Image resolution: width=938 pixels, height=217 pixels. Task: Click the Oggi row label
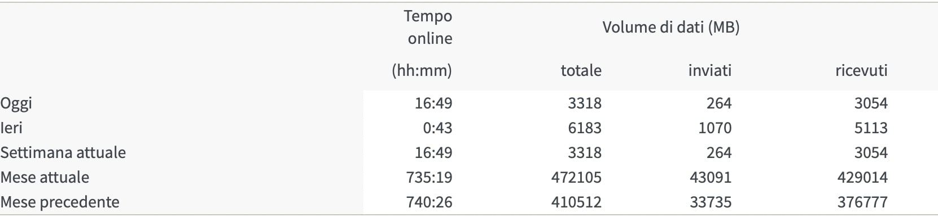(x=16, y=104)
